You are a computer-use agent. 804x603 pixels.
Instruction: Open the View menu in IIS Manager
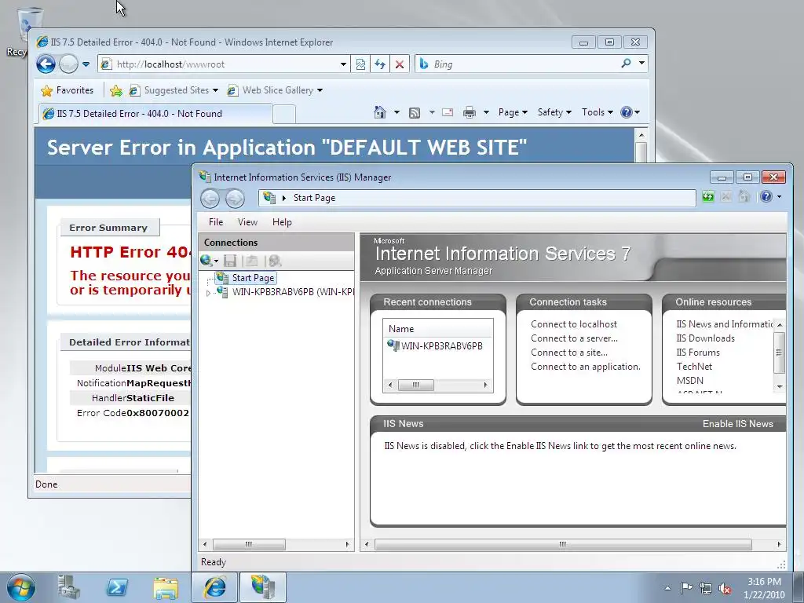tap(247, 222)
